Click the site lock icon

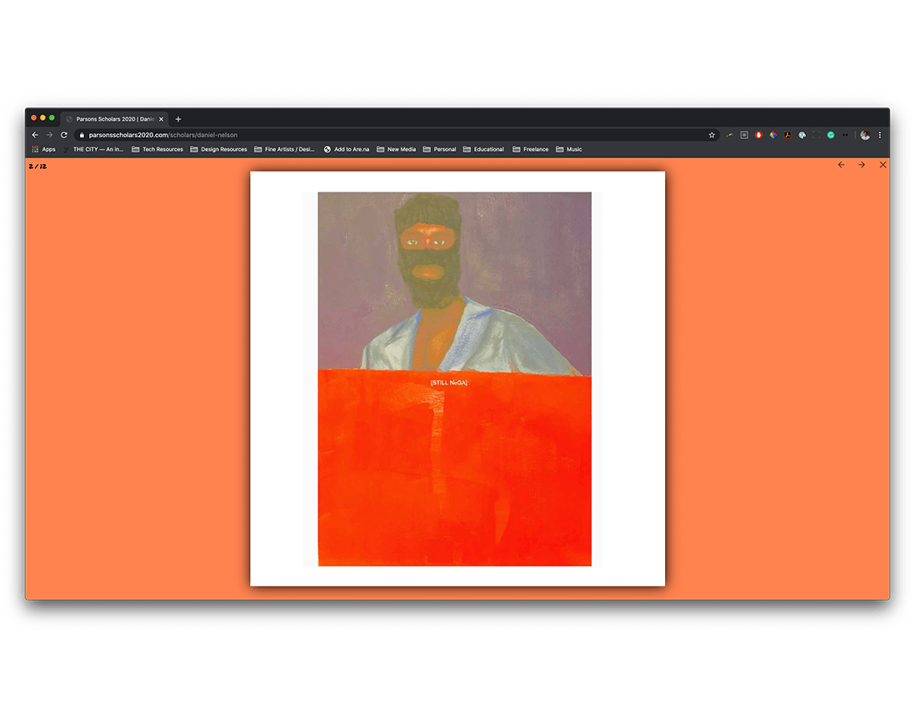(82, 135)
